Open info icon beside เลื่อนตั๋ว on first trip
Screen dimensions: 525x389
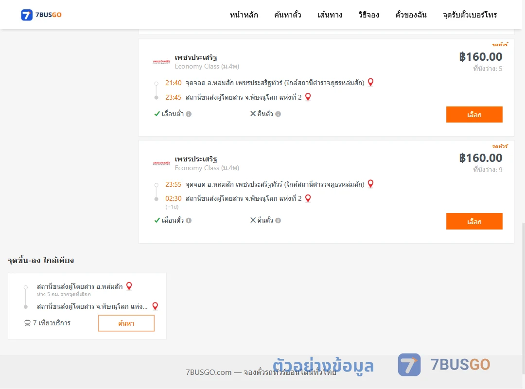point(189,114)
